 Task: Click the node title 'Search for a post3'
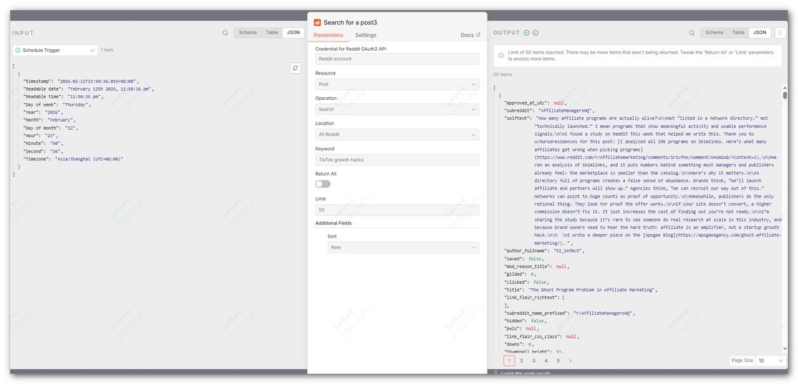pos(350,22)
